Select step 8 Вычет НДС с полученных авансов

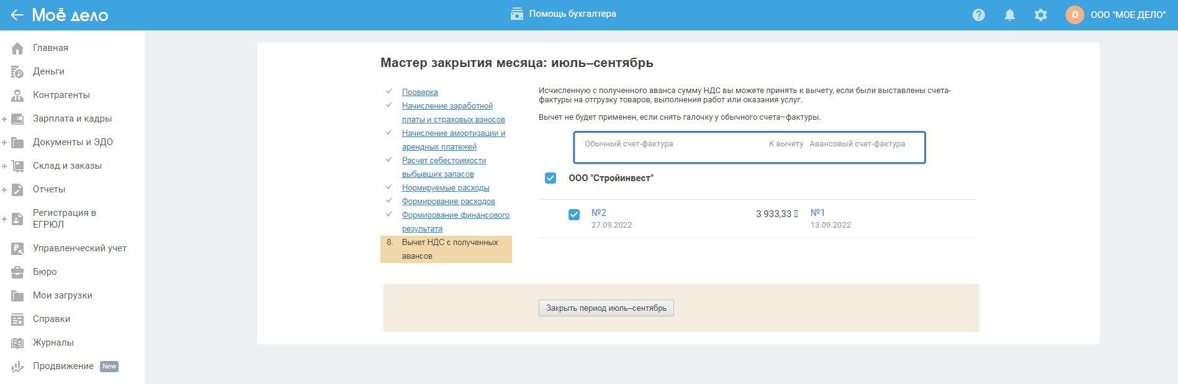click(449, 249)
